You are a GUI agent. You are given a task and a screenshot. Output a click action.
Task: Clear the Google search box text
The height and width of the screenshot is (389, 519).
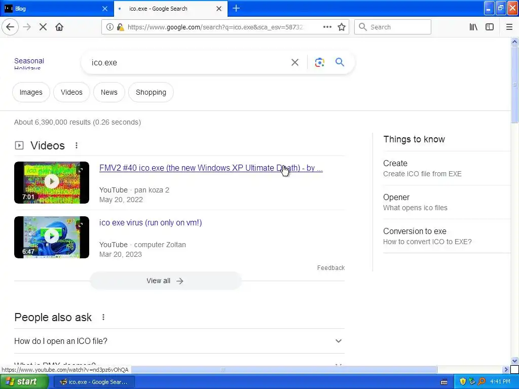294,62
